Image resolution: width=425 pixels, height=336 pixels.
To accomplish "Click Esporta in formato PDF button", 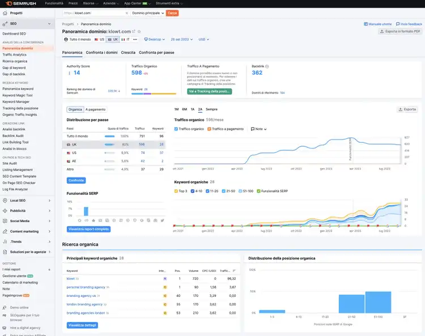I will coord(400,31).
